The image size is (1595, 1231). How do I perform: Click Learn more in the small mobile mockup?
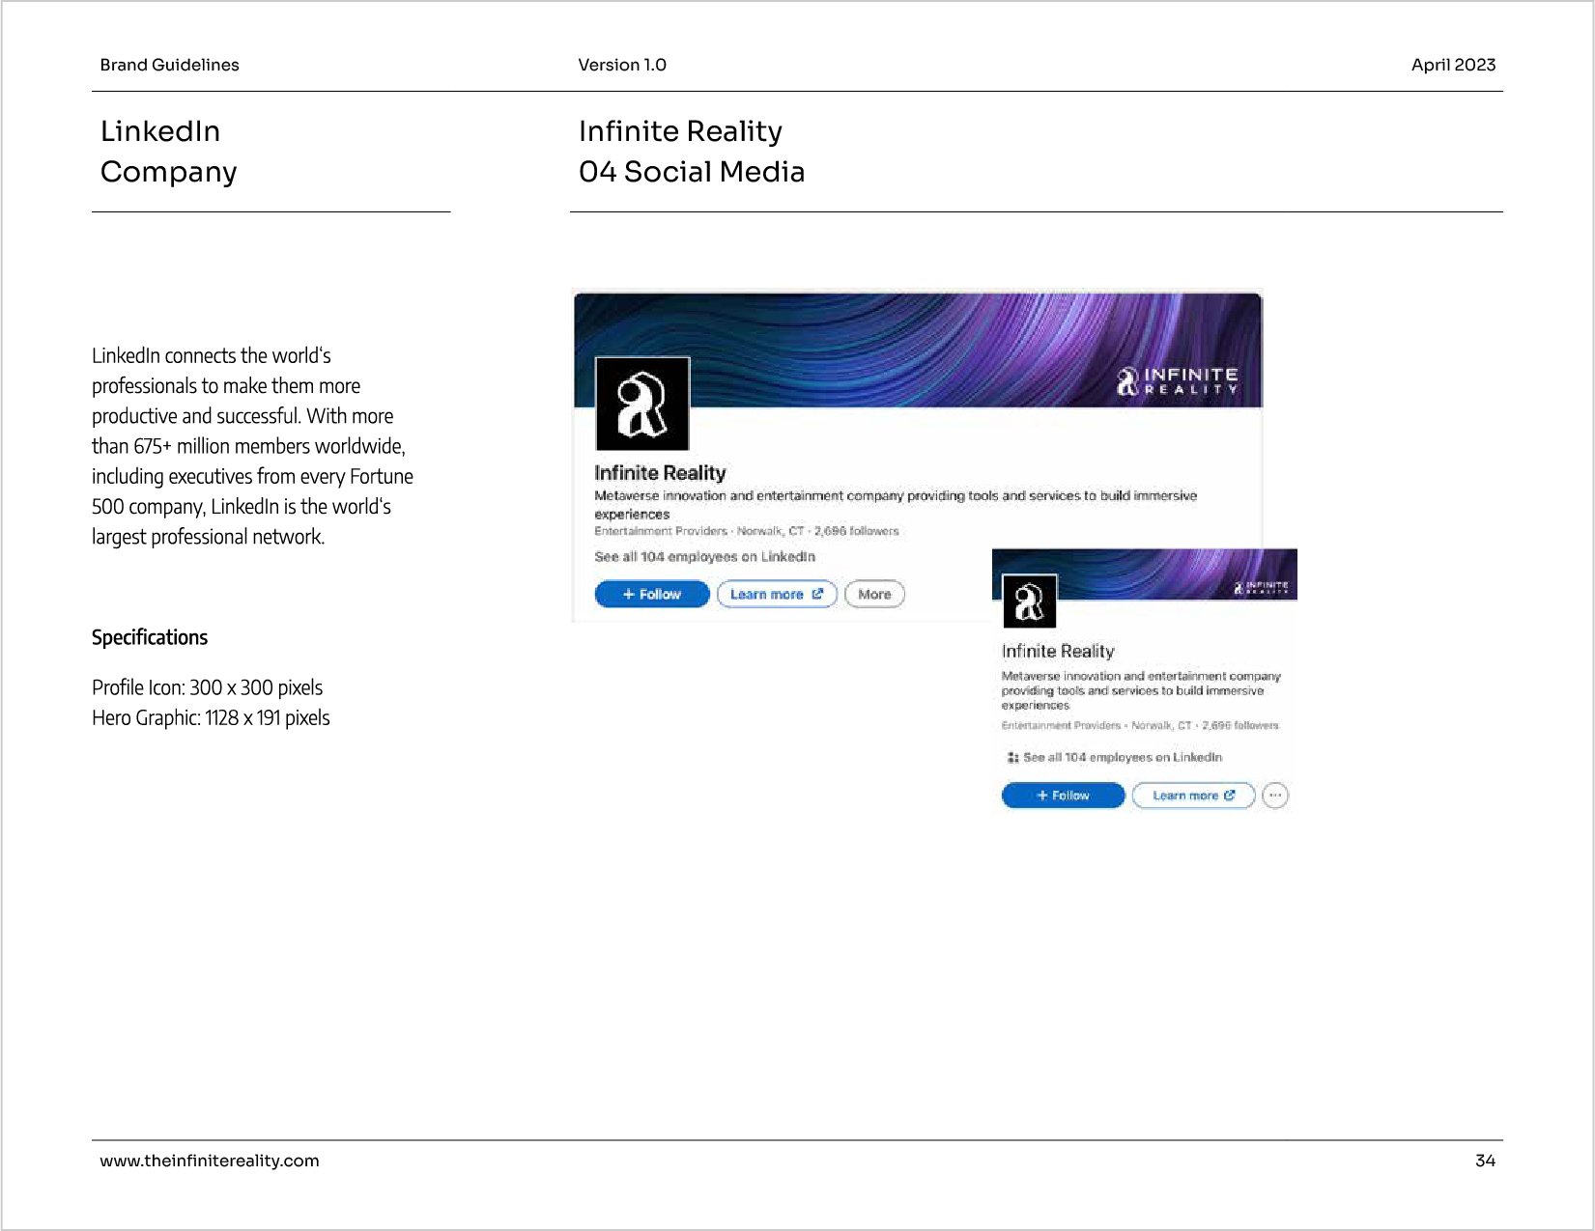point(1193,796)
